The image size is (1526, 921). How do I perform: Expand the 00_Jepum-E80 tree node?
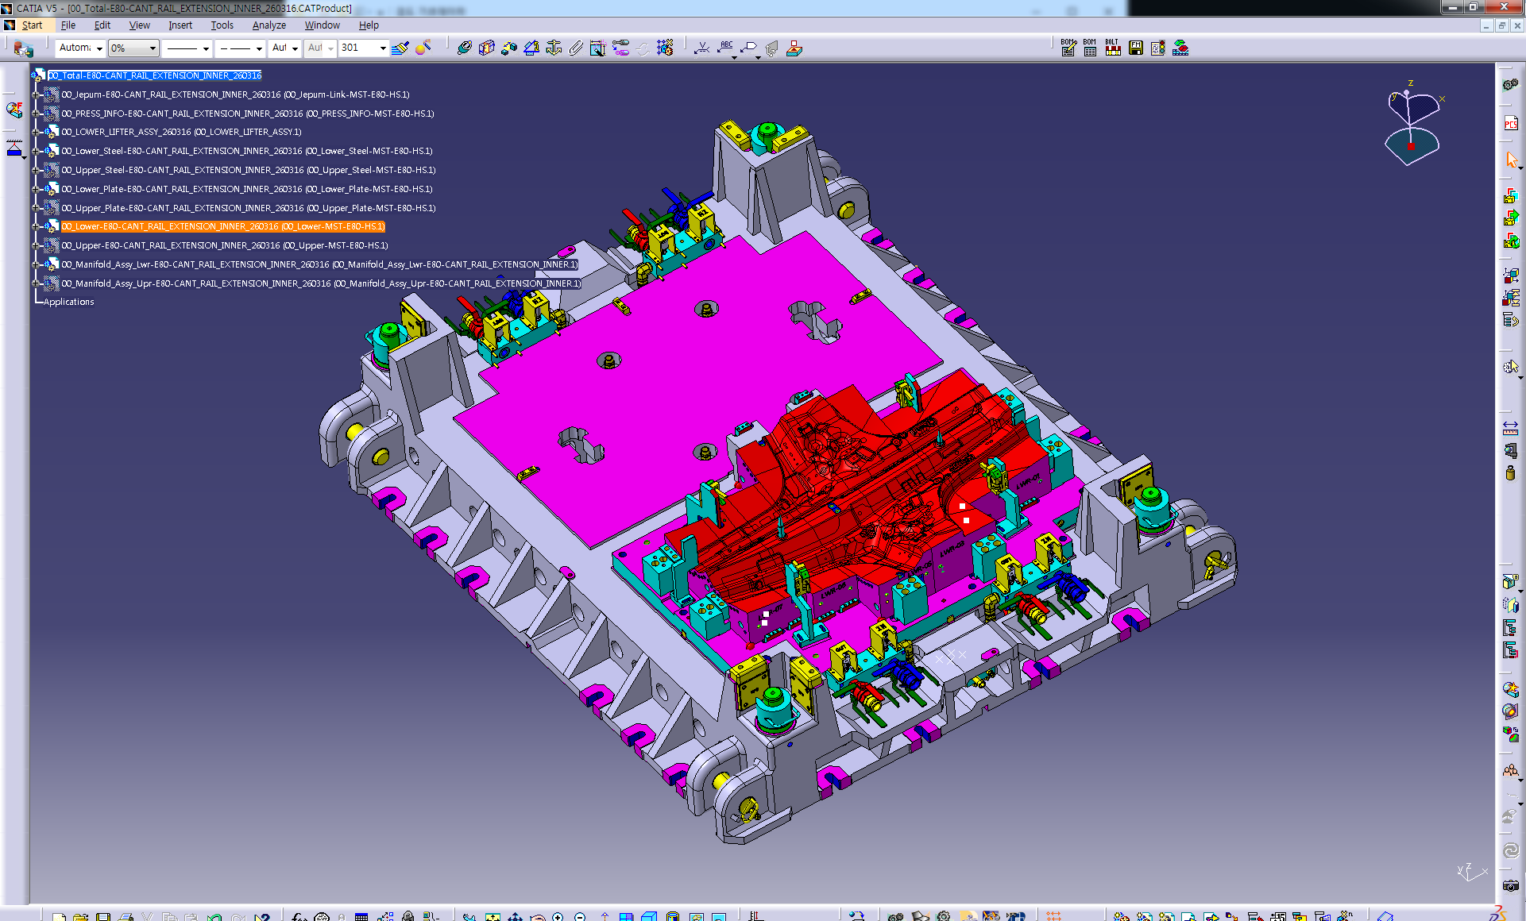[35, 94]
